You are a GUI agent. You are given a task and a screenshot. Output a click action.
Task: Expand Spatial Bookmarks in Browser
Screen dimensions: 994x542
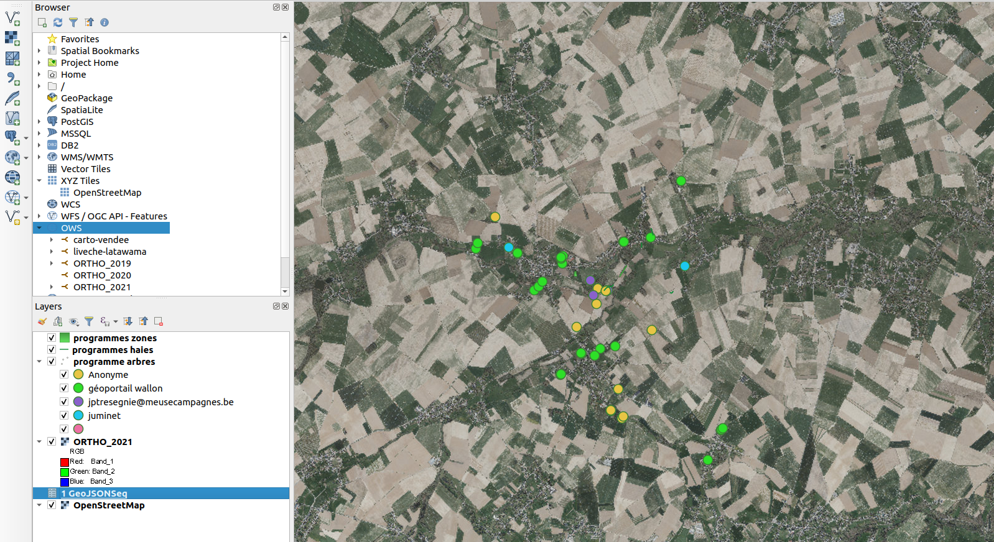click(39, 51)
